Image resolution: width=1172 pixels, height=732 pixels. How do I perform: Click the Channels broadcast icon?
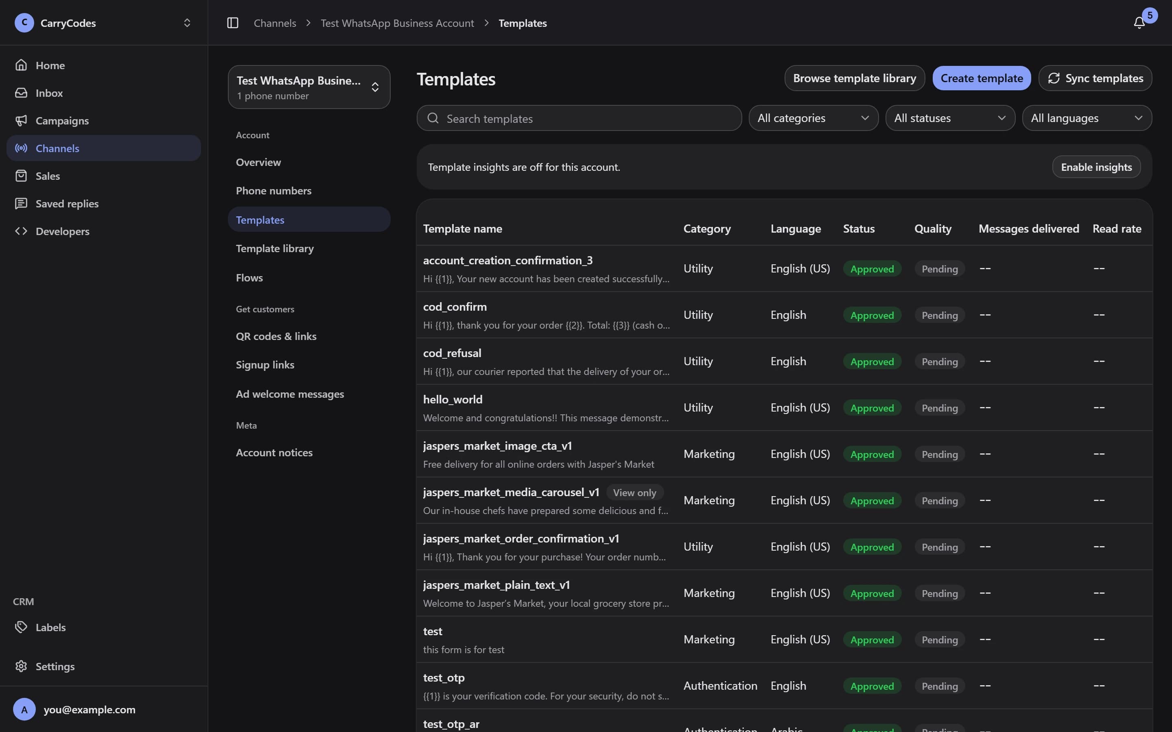[x=21, y=148]
